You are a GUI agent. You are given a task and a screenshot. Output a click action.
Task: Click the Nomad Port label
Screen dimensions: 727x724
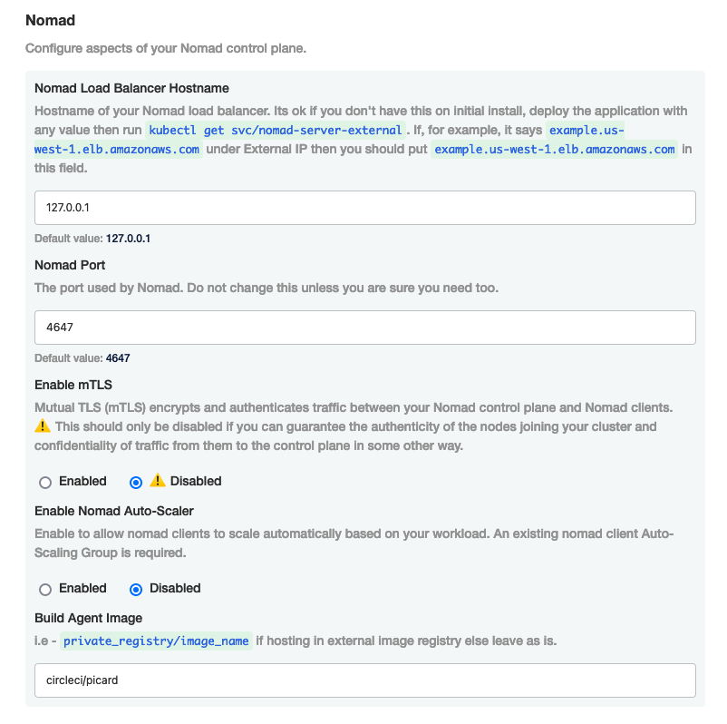70,265
